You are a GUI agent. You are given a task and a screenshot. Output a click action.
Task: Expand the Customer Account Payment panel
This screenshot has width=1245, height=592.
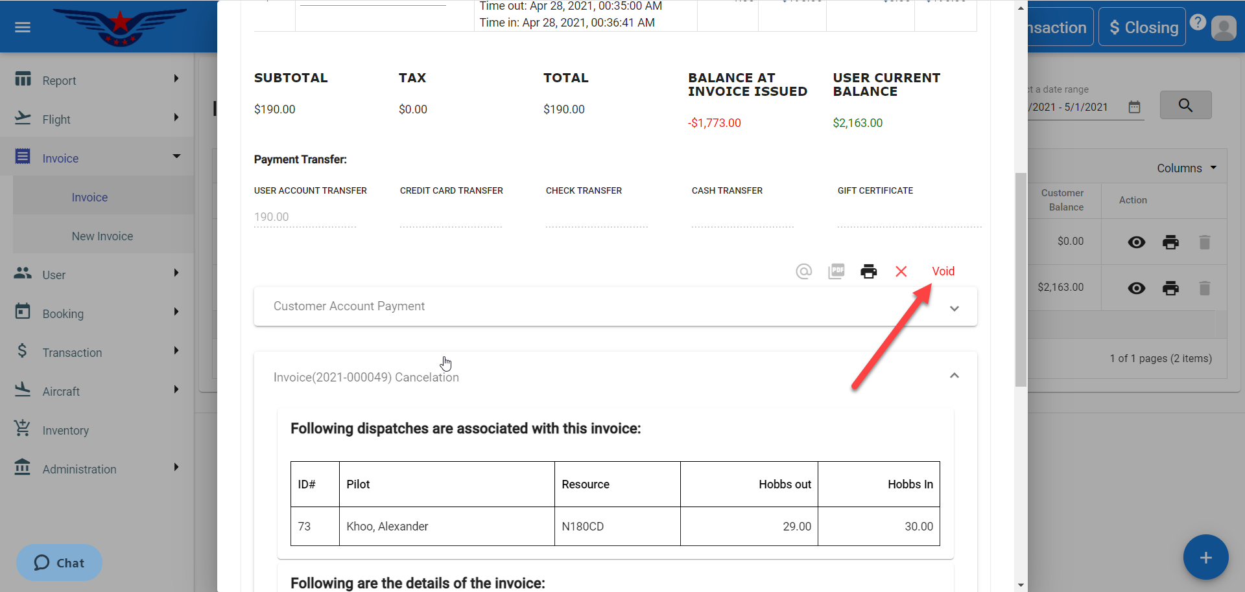(954, 308)
